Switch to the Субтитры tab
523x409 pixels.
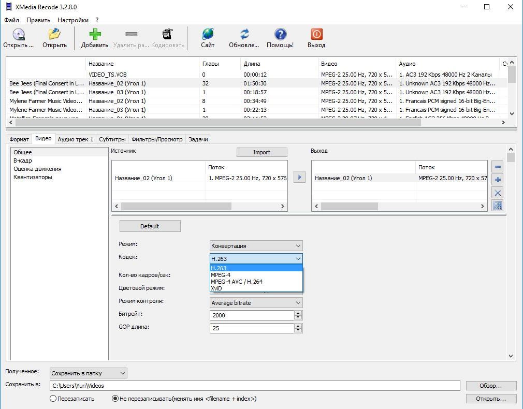pyautogui.click(x=112, y=139)
